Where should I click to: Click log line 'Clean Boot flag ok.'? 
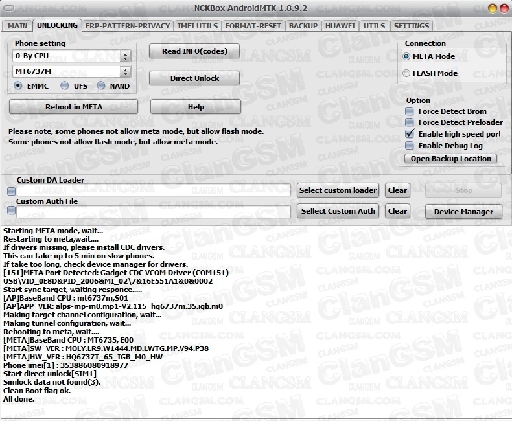coord(37,391)
